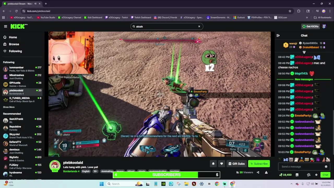Viewport: 334px width, 188px height.
Task: Click the Gift Subs button
Action: (x=236, y=164)
